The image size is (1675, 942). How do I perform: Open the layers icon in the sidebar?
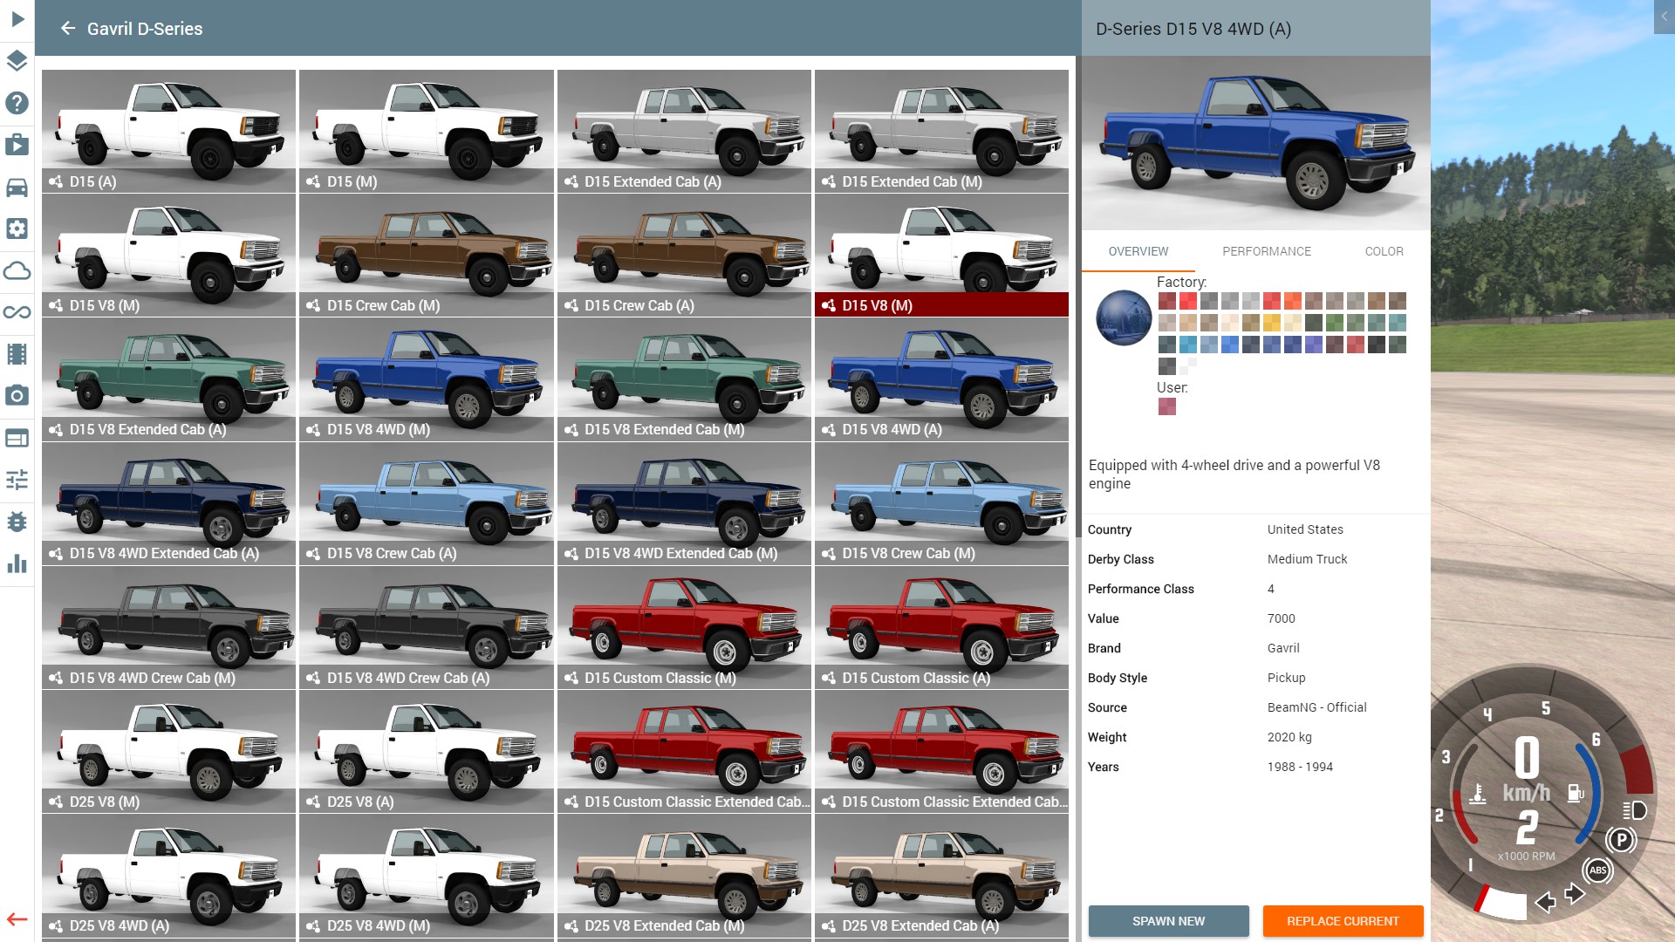[x=17, y=61]
